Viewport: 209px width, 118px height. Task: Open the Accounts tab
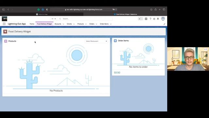click(58, 24)
